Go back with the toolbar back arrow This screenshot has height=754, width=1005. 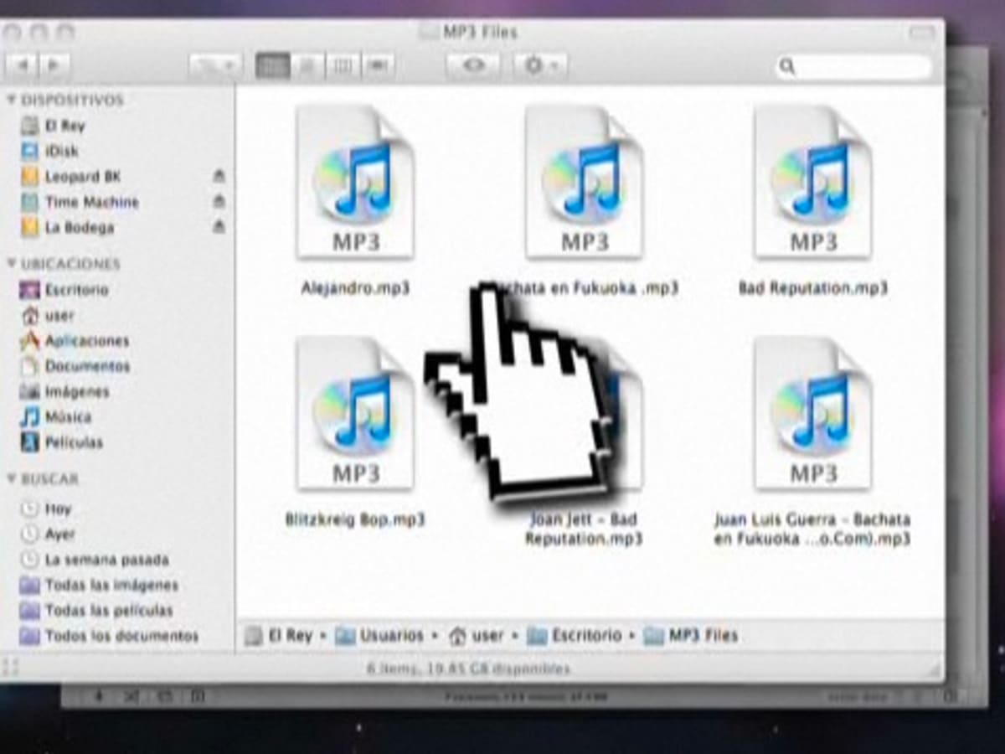[23, 65]
